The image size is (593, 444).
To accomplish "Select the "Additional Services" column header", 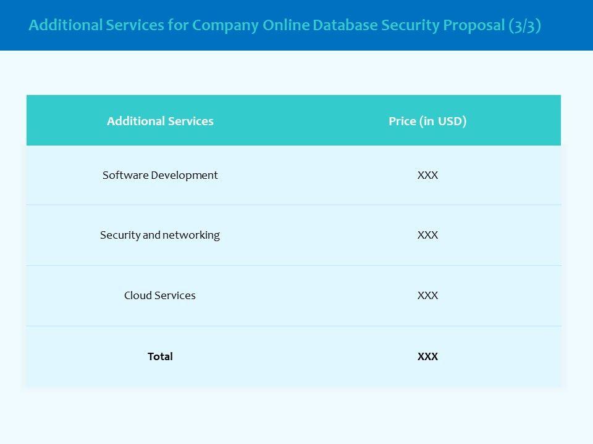I will pos(160,121).
